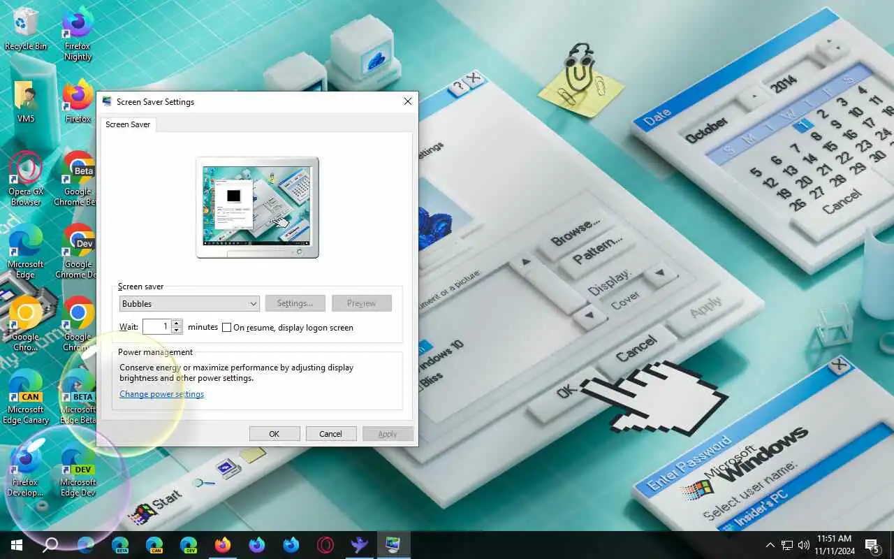Launch Opera GX from the taskbar
Image resolution: width=894 pixels, height=559 pixels.
tap(325, 545)
